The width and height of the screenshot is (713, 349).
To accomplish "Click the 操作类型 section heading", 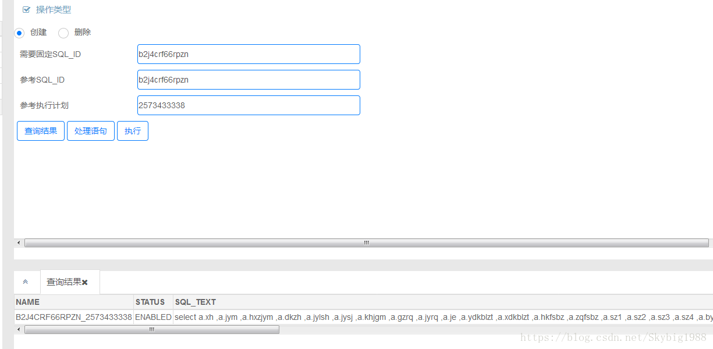I will coord(54,10).
